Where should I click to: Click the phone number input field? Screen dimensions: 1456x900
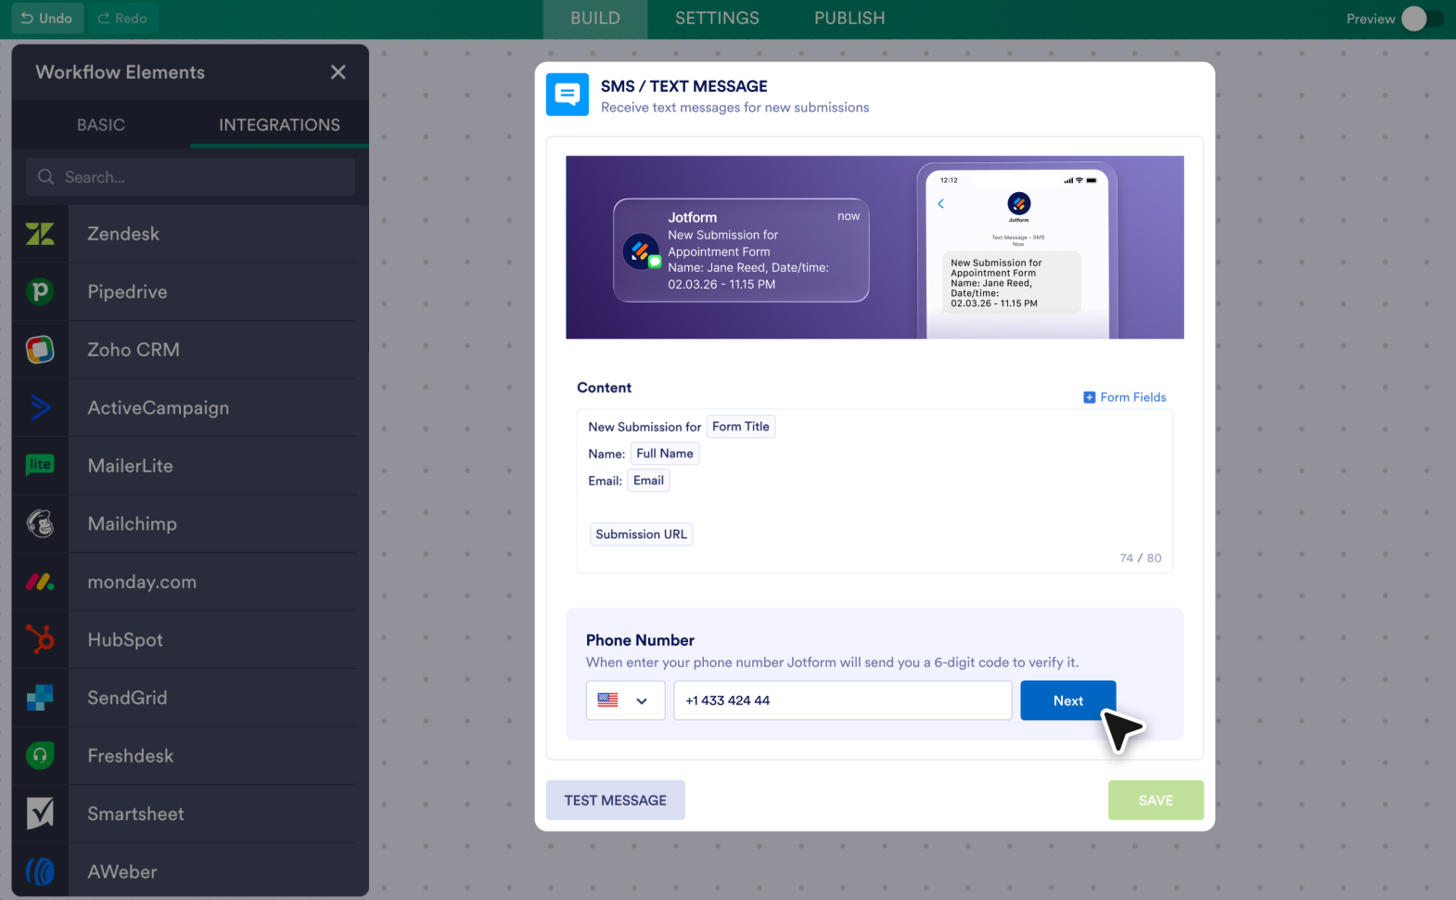pyautogui.click(x=843, y=701)
